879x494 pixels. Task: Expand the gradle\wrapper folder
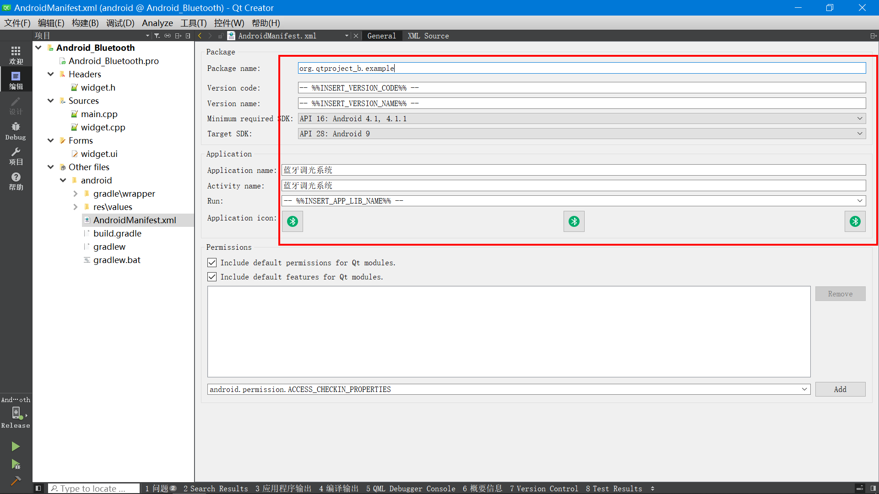(x=76, y=194)
